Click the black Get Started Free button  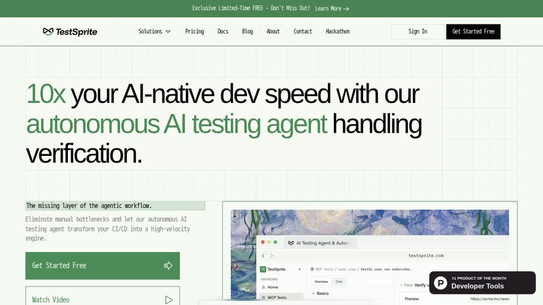click(473, 31)
